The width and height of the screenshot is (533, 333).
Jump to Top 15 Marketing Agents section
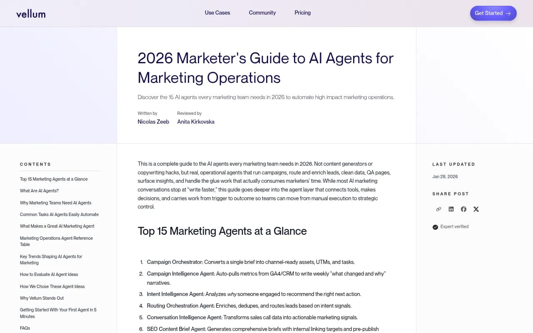tap(54, 179)
